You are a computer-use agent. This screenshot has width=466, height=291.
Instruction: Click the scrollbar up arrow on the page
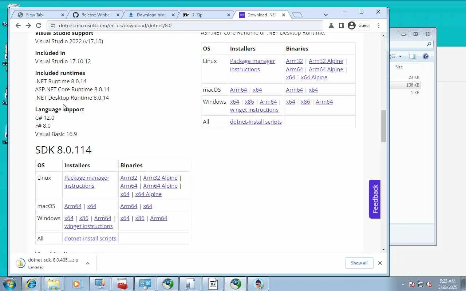pyautogui.click(x=383, y=36)
